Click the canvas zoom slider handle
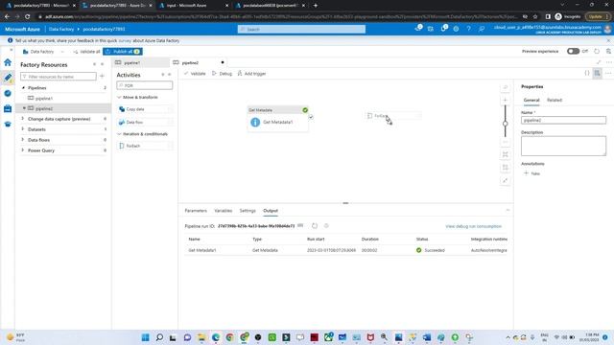This screenshot has width=614, height=345. (506, 124)
